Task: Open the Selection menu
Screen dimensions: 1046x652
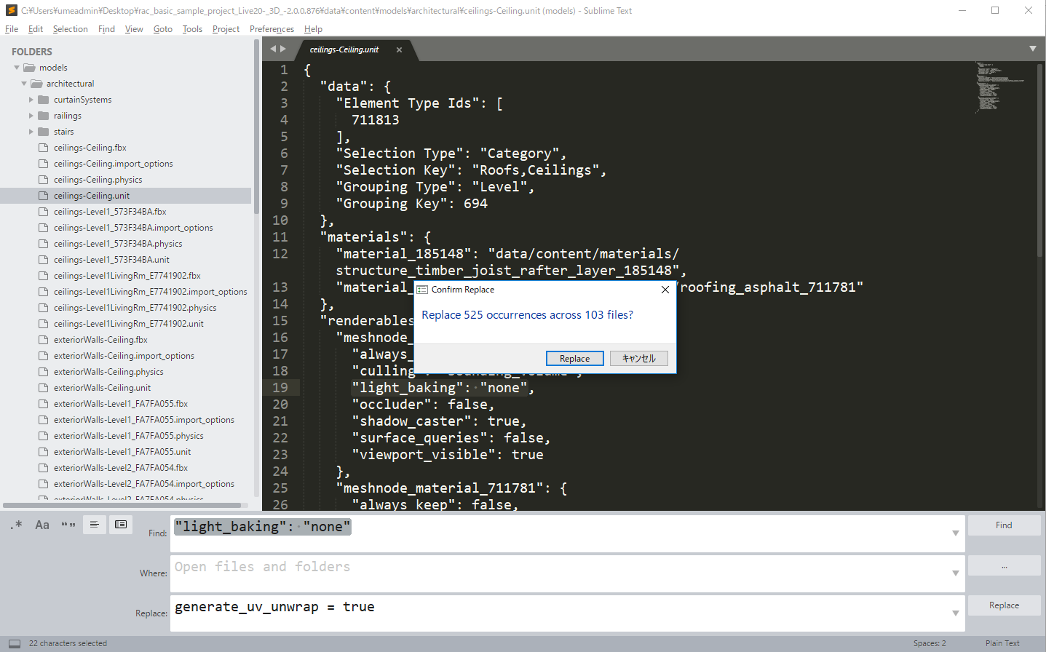Action: coord(70,29)
